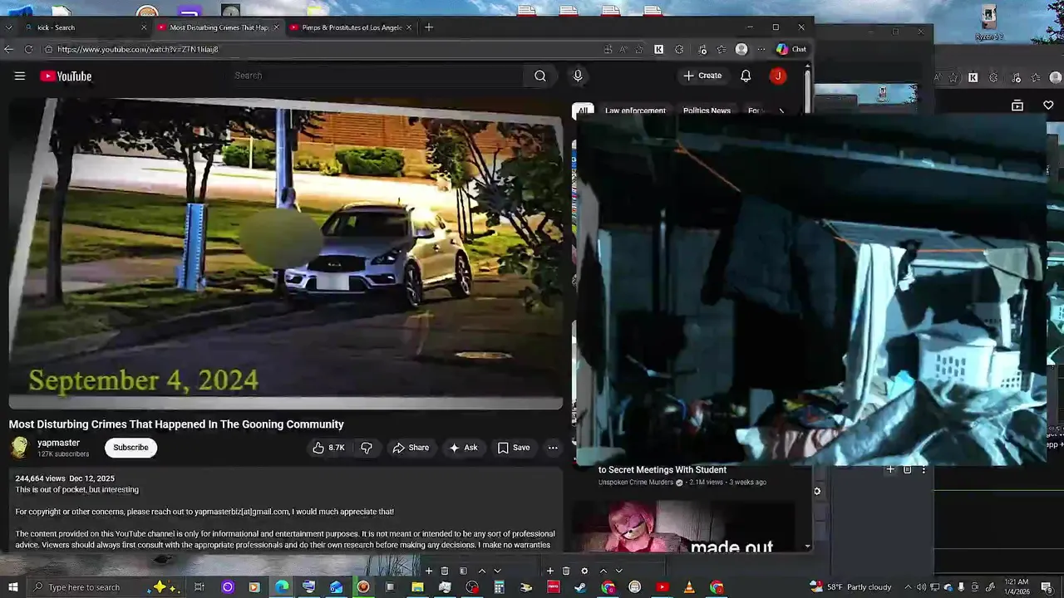Viewport: 1064px width, 598px height.
Task: Open the tab actions menu chevron in Edge
Action: pos(8,27)
